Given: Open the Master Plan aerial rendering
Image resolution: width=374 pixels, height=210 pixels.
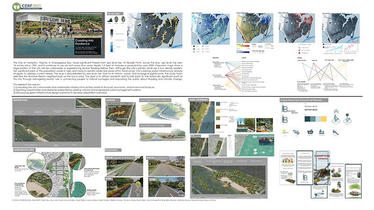Looking at the screenshot, I should point(48,129).
